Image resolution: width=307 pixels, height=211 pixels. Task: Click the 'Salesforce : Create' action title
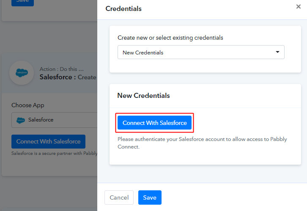tap(68, 77)
